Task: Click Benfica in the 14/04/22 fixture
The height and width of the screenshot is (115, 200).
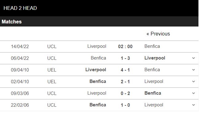Action: pos(152,46)
